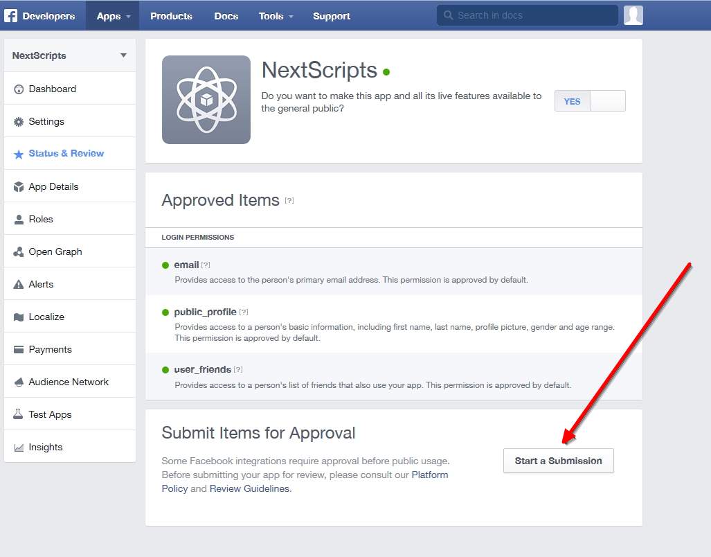Viewport: 711px width, 557px height.
Task: Open the user profile avatar
Action: click(633, 15)
